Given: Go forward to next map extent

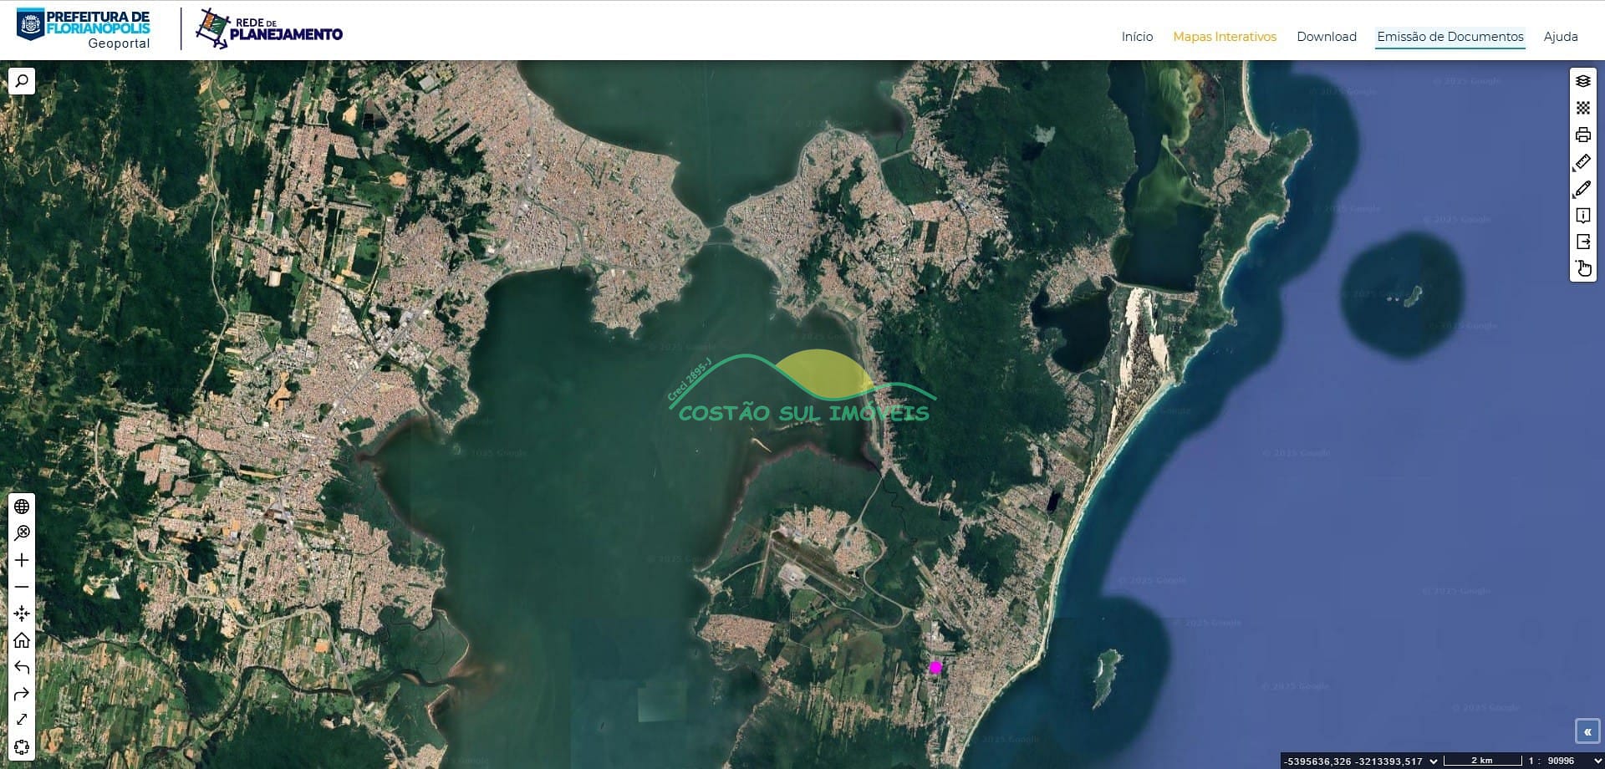Looking at the screenshot, I should point(22,694).
